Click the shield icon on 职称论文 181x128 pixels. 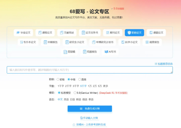coord(129,33)
